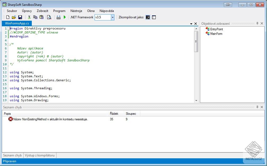The width and height of the screenshot is (267, 166).
Task: Click the Cut scissors icon
Action: pyautogui.click(x=30, y=17)
